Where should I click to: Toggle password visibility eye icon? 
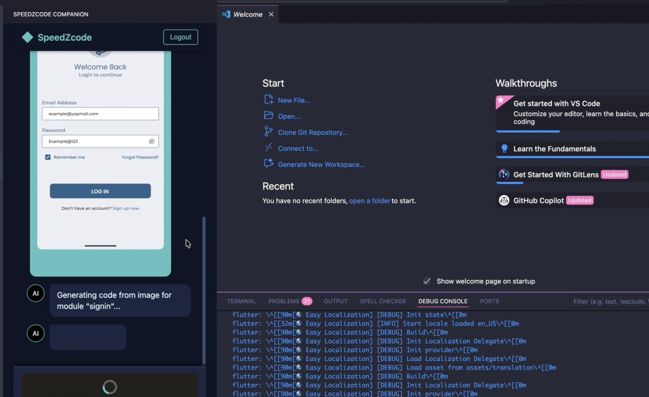click(152, 141)
